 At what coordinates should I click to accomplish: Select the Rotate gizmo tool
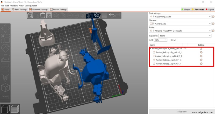point(5,48)
